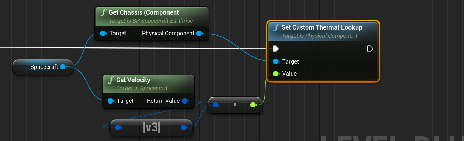Click vector length node input pin

click(118, 127)
